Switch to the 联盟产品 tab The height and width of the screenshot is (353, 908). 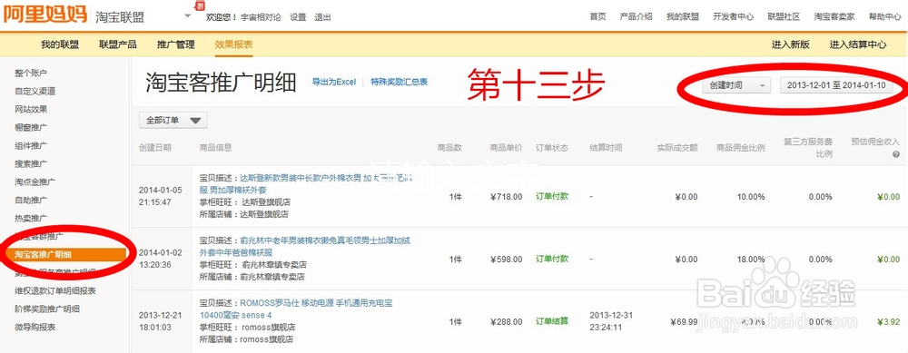117,44
